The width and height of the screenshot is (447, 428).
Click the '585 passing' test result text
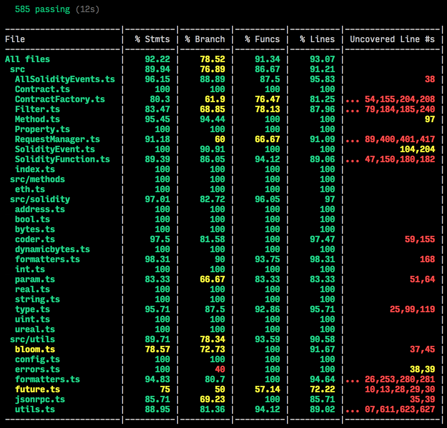[x=42, y=9]
